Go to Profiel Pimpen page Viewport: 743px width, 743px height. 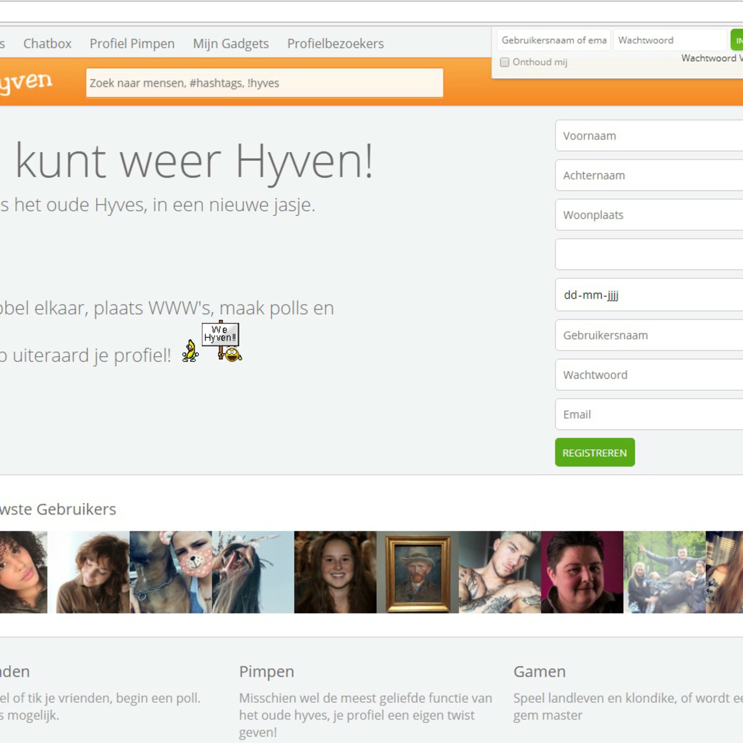click(132, 44)
